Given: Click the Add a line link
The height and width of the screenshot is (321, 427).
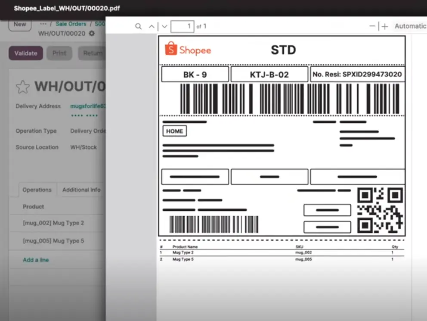Looking at the screenshot, I should [36, 260].
